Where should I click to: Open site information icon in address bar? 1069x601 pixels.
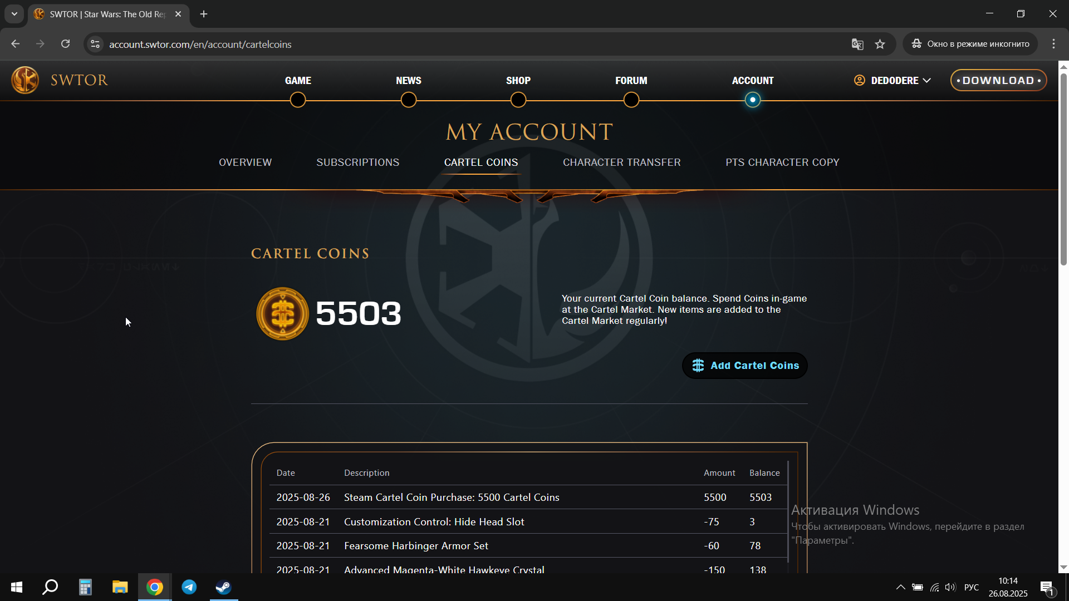[95, 44]
